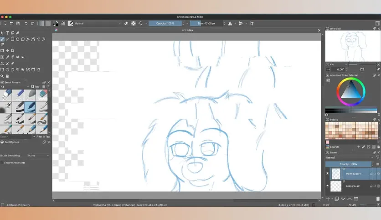The image size is (381, 220).
Task: Move layer down with down chevron
Action: (x=343, y=199)
